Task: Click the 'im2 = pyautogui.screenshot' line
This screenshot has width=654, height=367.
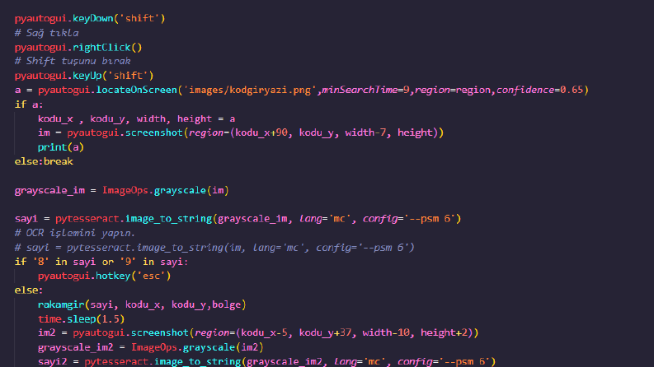Action: tap(258, 333)
